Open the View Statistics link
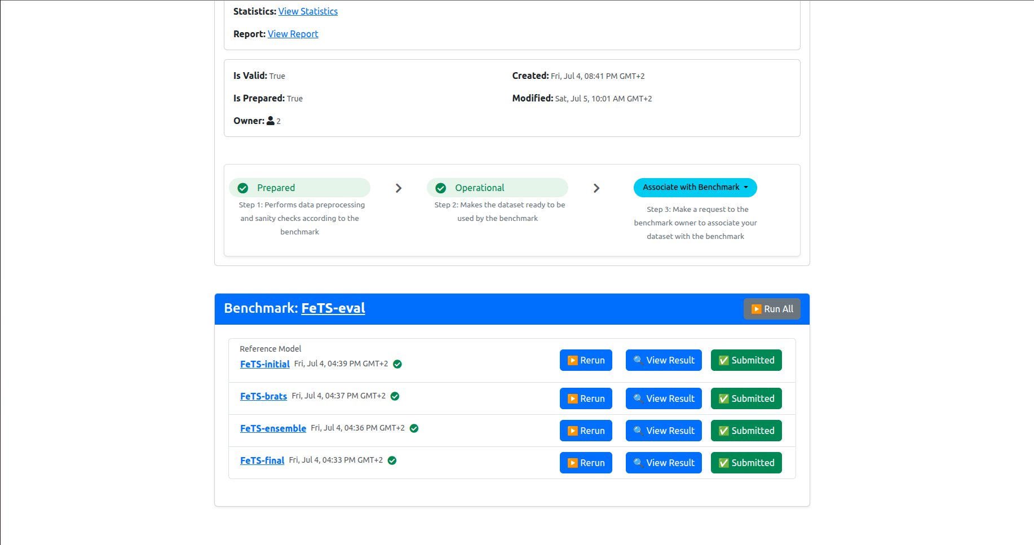Viewport: 1034px width, 545px height. point(308,11)
